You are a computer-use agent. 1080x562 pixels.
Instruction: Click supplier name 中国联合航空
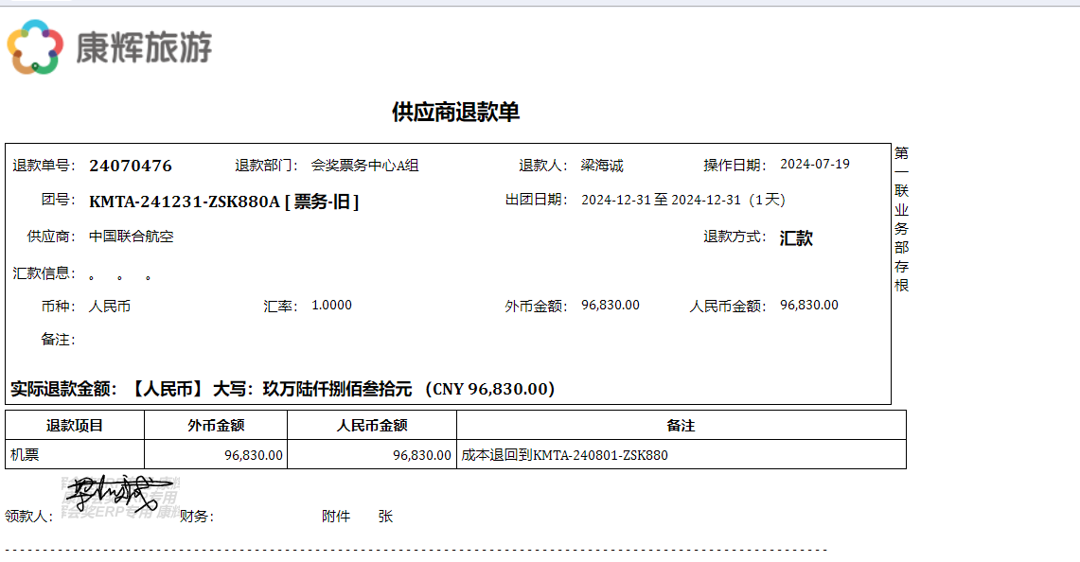132,237
